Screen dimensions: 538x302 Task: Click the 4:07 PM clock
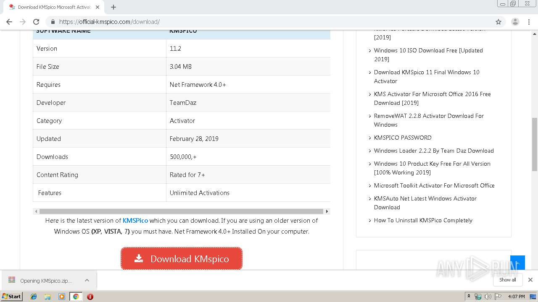(516, 297)
